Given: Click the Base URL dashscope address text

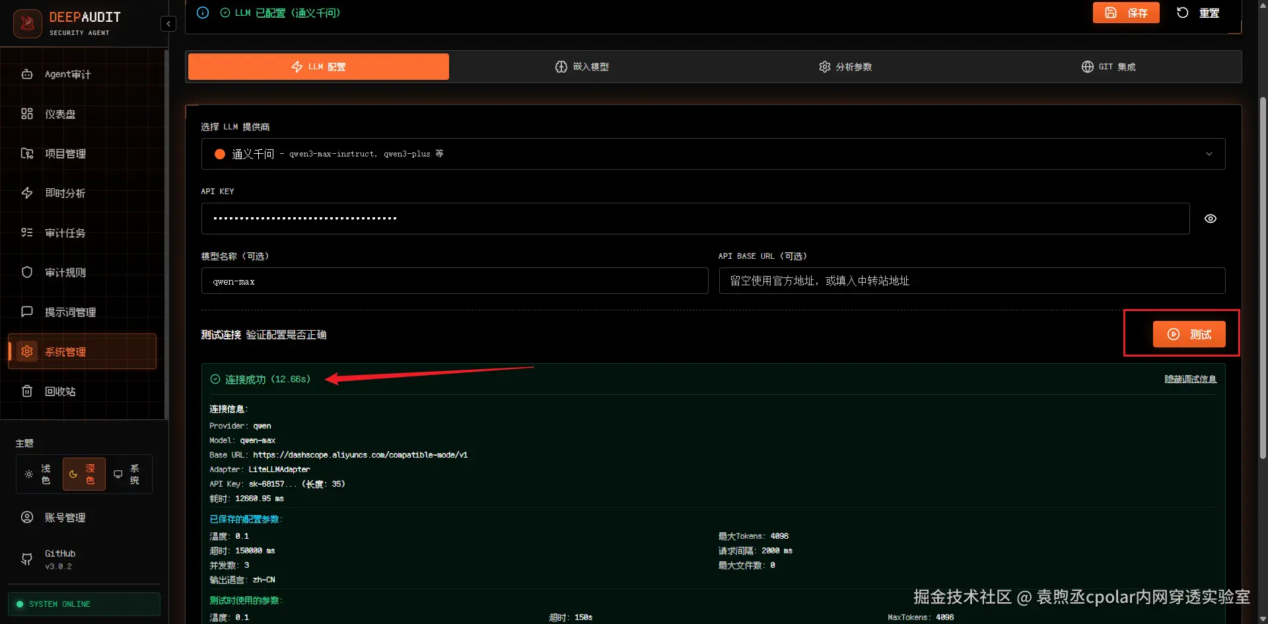Looking at the screenshot, I should (x=361, y=455).
